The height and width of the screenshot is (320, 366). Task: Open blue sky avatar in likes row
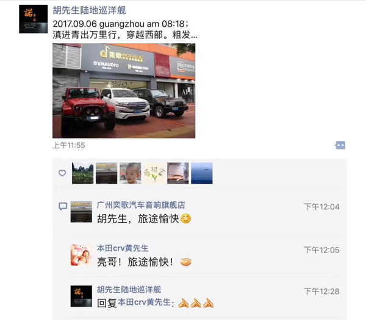click(x=202, y=173)
